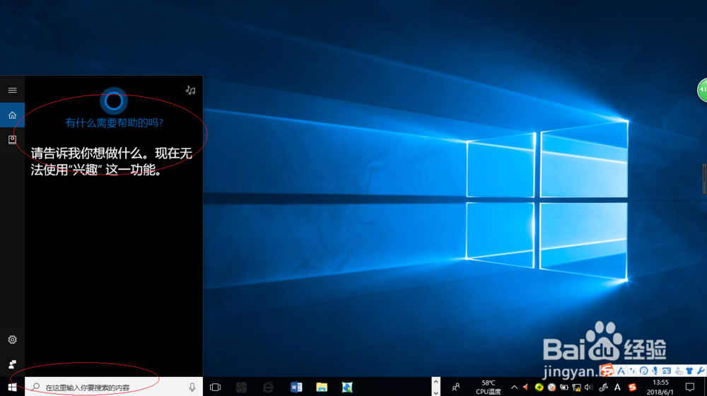707x396 pixels.
Task: Toggle the Sogou input method icon
Action: coord(632,387)
